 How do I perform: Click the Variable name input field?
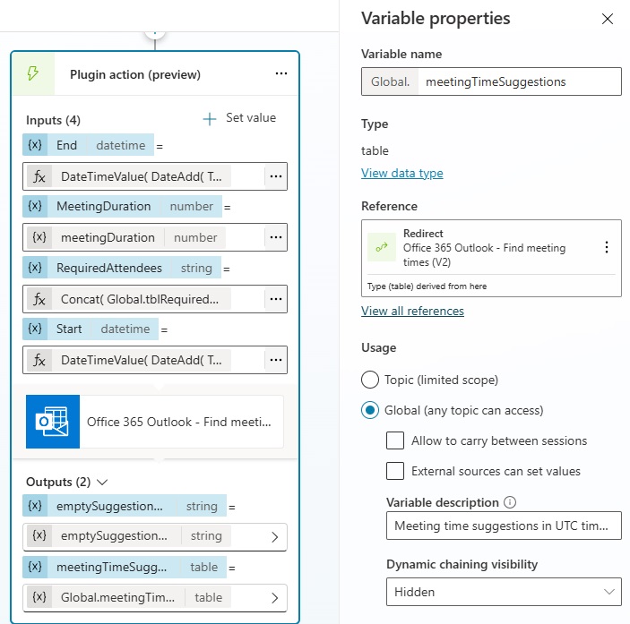coord(520,81)
